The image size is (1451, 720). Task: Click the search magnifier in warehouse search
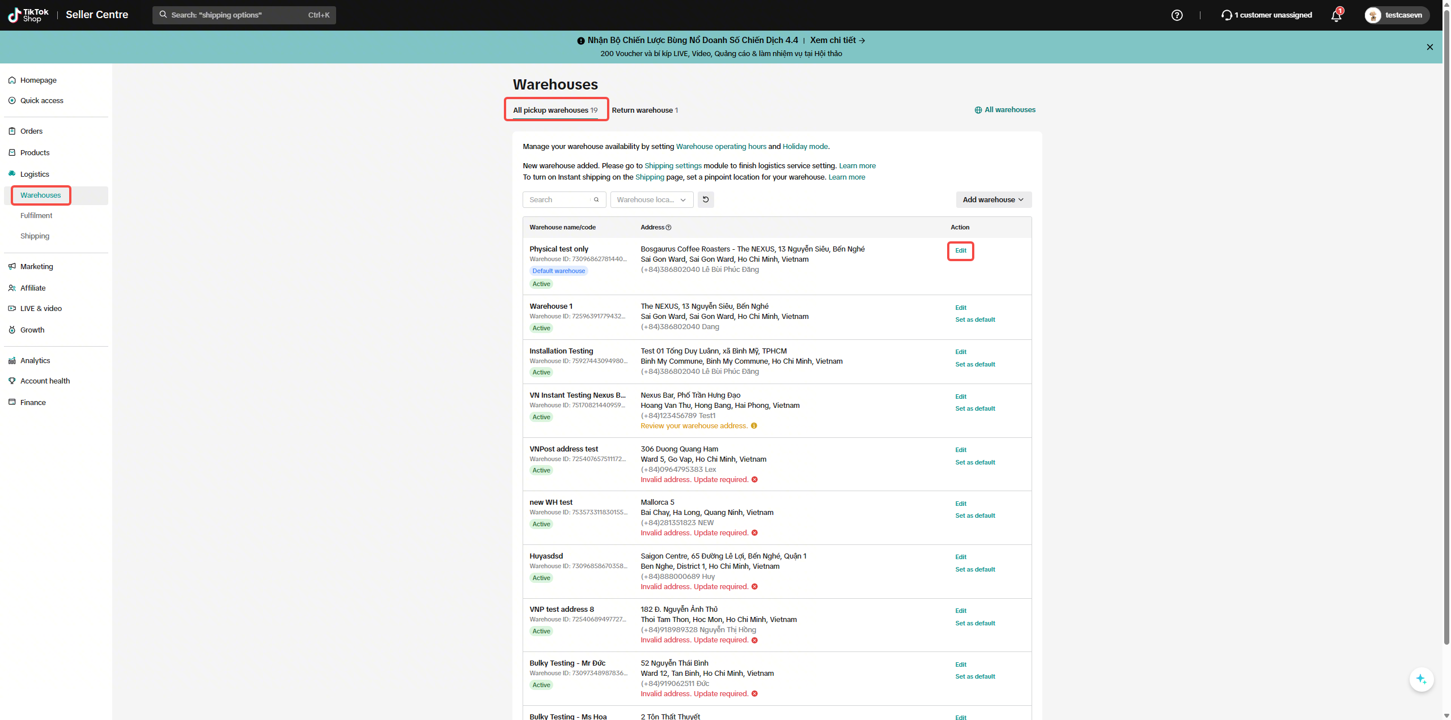tap(596, 199)
